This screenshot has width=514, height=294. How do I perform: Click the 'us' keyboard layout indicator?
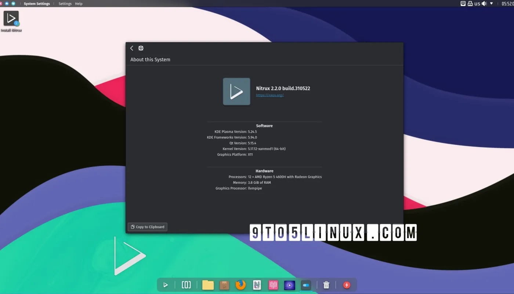(x=477, y=4)
